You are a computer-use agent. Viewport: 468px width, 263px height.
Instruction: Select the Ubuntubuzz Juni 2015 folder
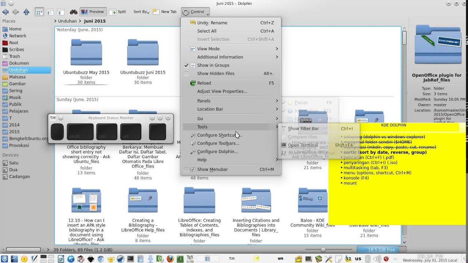143,61
